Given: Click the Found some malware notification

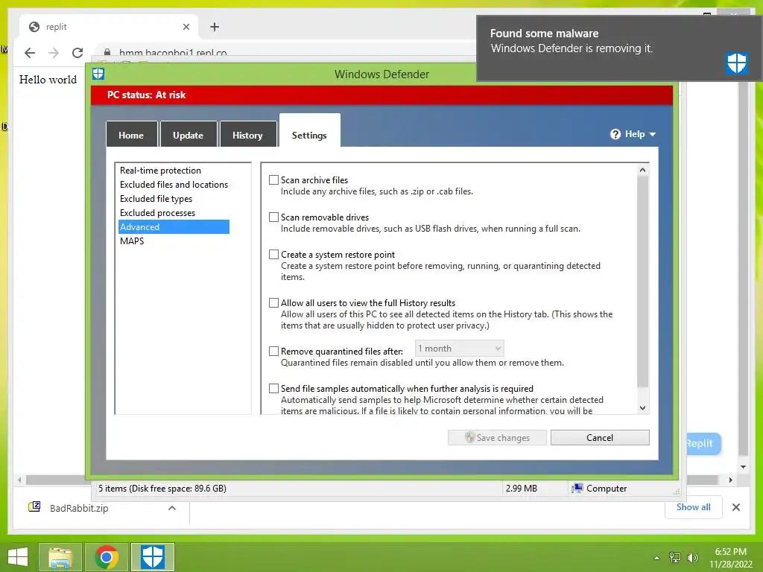Looking at the screenshot, I should (619, 48).
